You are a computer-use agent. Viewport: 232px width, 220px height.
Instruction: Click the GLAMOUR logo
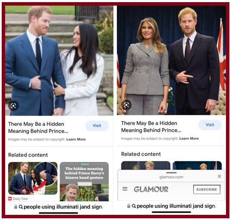coord(151,189)
